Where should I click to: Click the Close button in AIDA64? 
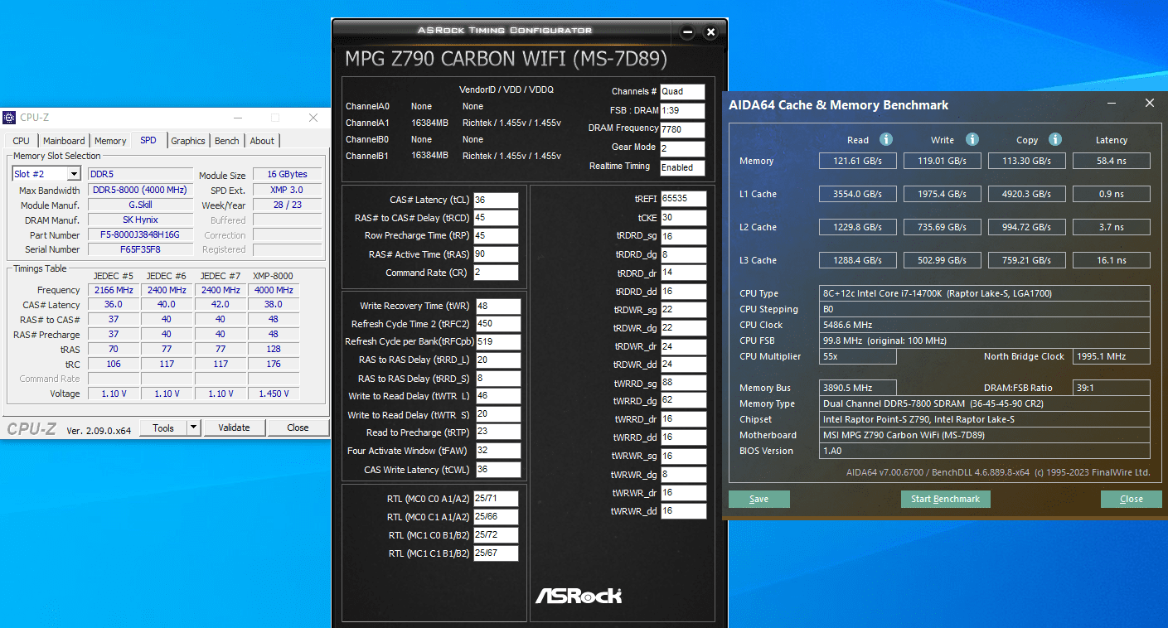(1131, 499)
